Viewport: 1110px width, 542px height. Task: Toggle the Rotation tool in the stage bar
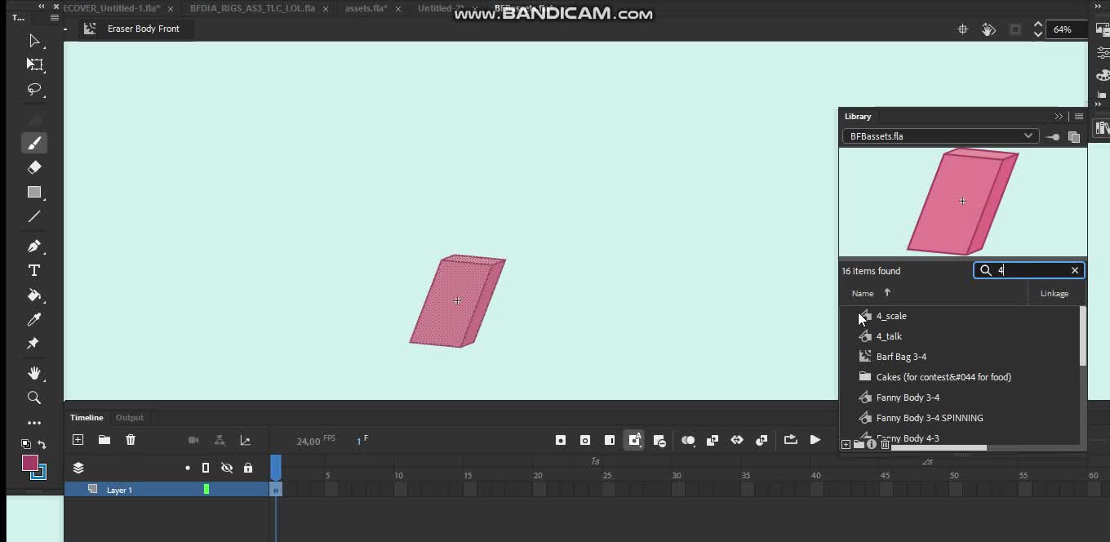point(988,29)
